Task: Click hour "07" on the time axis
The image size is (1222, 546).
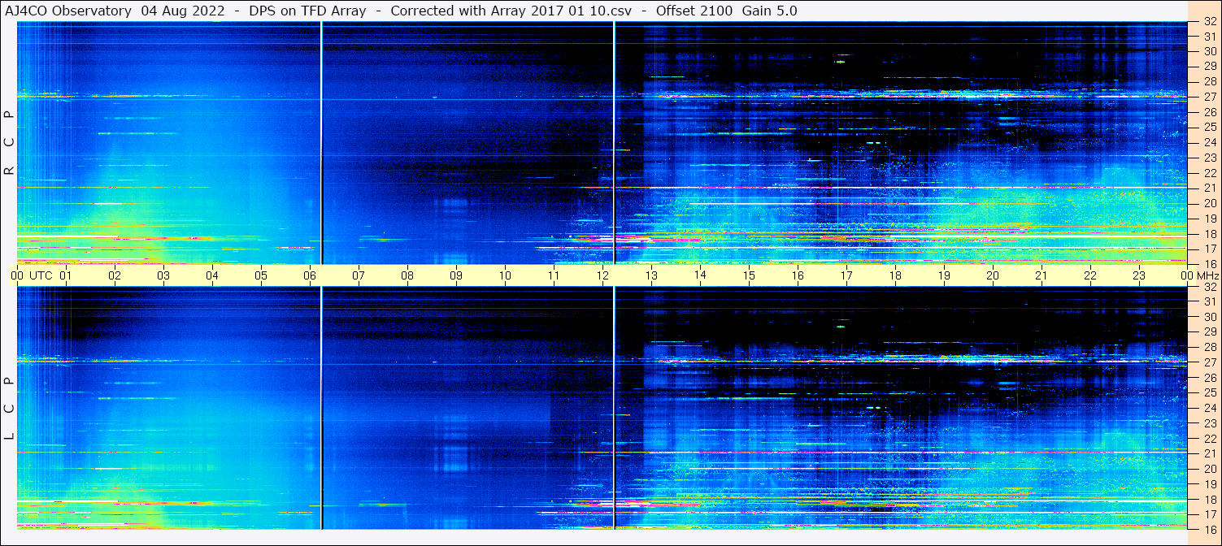Action: coord(359,275)
